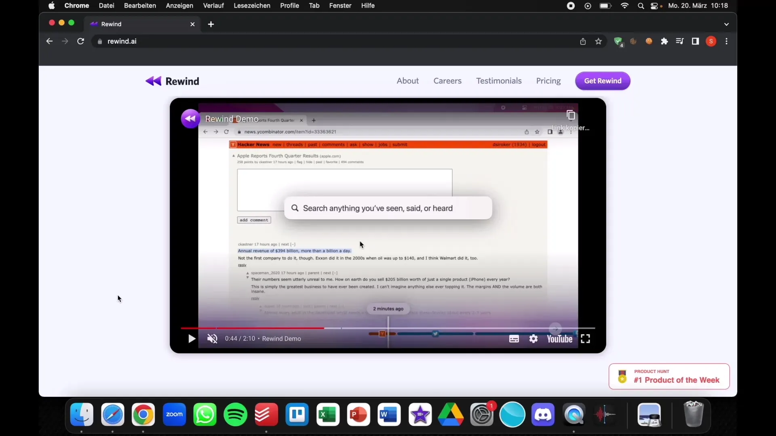The width and height of the screenshot is (776, 436).
Task: Open media controls icon in toolbar
Action: tap(679, 41)
